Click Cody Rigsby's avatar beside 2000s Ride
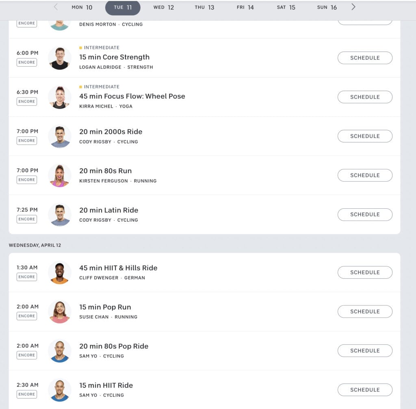416x409 pixels. click(x=59, y=136)
